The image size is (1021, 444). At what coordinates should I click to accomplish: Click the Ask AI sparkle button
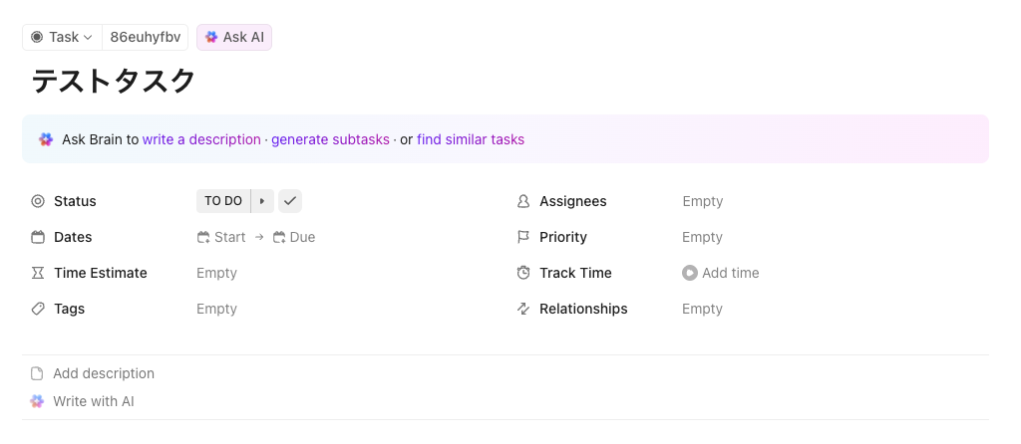pyautogui.click(x=234, y=37)
